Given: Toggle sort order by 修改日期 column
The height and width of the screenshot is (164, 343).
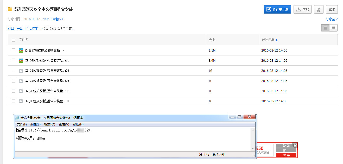Looking at the screenshot, I should 270,40.
